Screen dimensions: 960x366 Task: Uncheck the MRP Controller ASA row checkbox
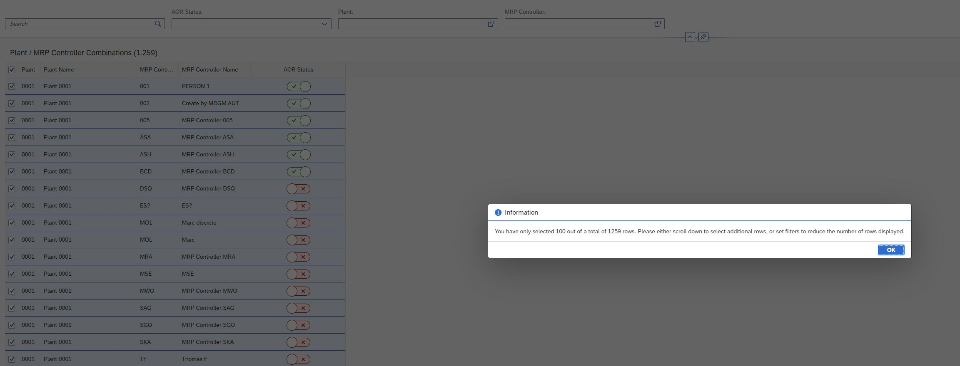[x=12, y=138]
